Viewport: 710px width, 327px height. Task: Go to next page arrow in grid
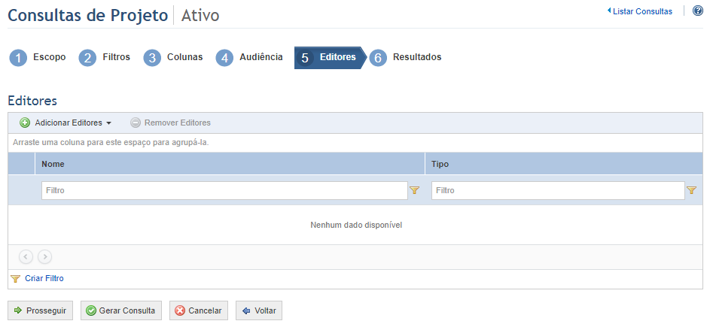click(44, 257)
